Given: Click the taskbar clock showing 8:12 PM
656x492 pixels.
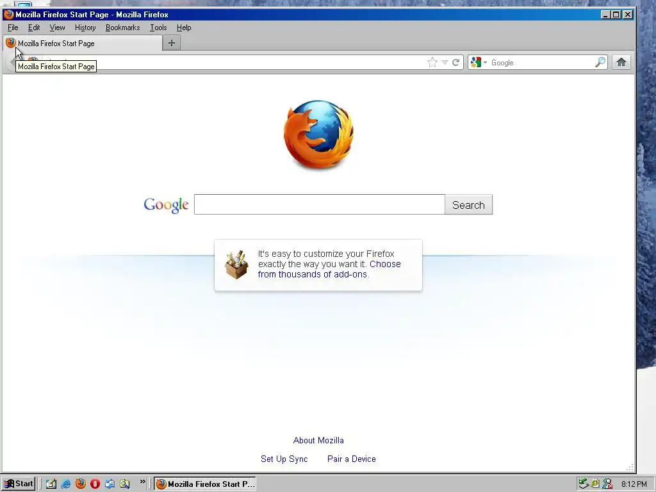Looking at the screenshot, I should [x=634, y=484].
